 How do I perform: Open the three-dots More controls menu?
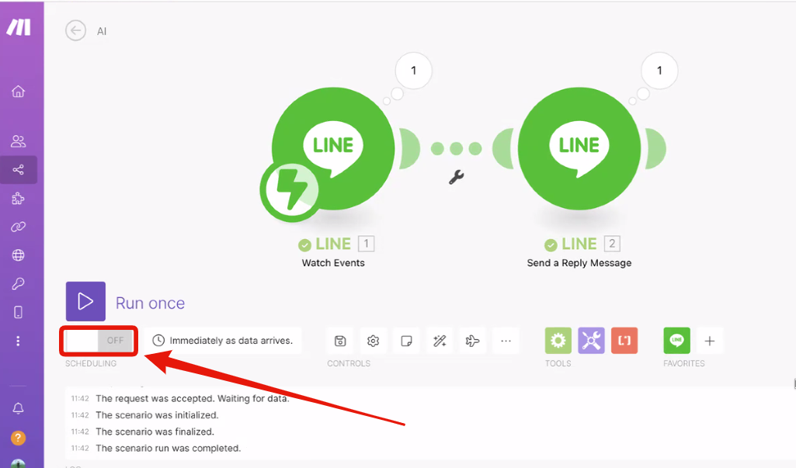pos(506,341)
